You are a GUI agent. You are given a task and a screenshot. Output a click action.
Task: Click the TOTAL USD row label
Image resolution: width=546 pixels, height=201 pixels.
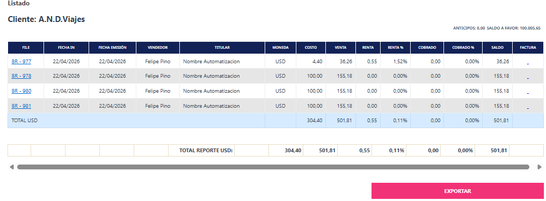24,121
